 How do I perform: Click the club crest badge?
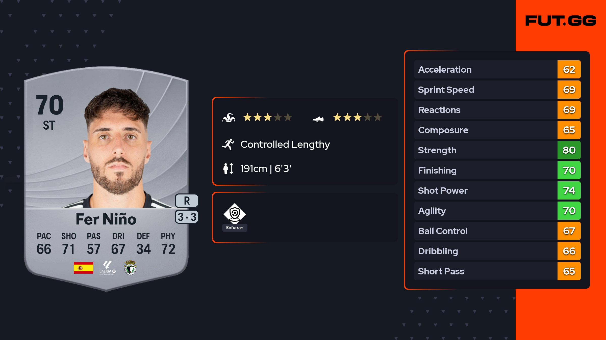130,268
